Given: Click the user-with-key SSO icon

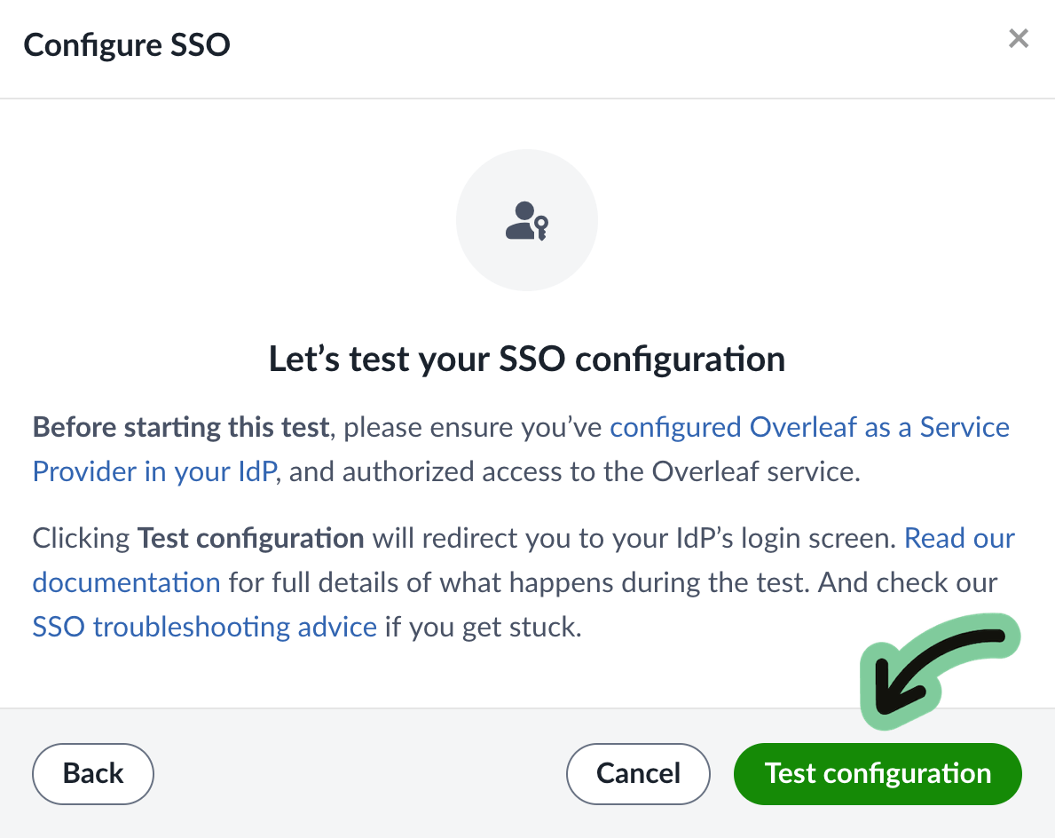Looking at the screenshot, I should pyautogui.click(x=526, y=221).
